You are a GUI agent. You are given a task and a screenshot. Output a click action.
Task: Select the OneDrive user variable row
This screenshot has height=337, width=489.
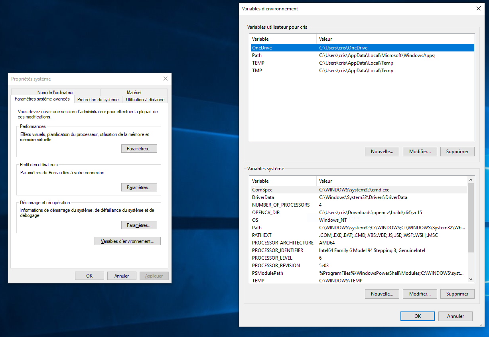click(x=362, y=48)
